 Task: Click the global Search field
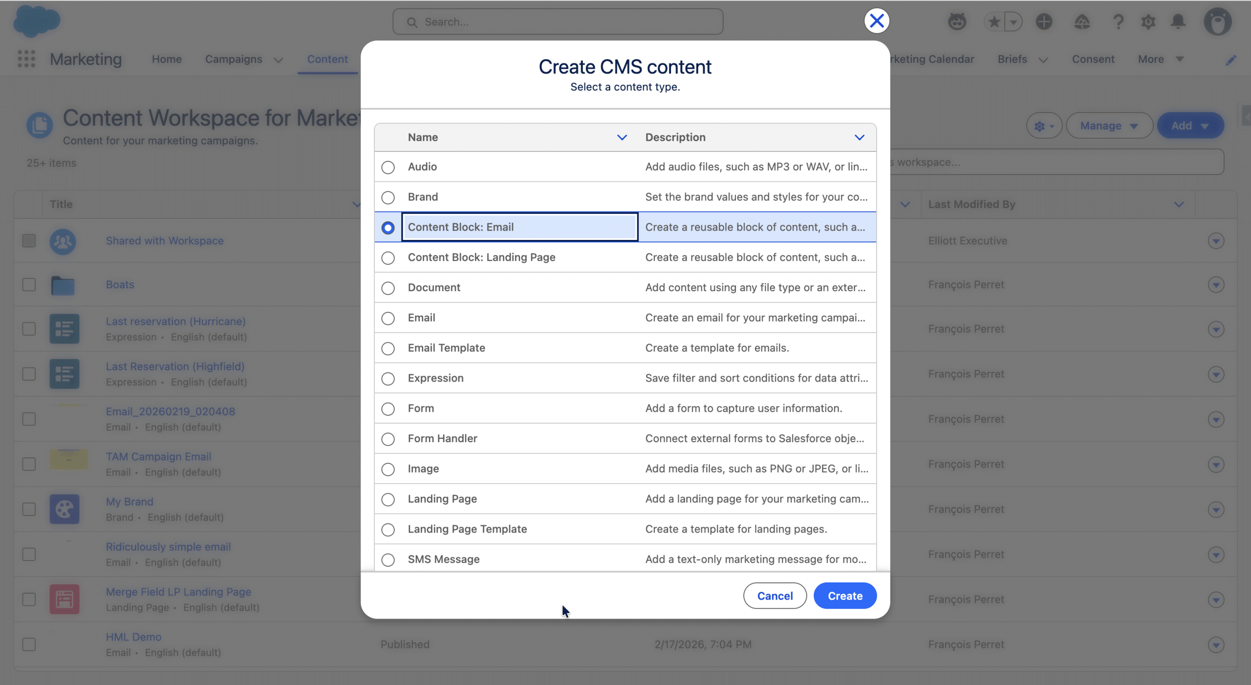coord(558,22)
